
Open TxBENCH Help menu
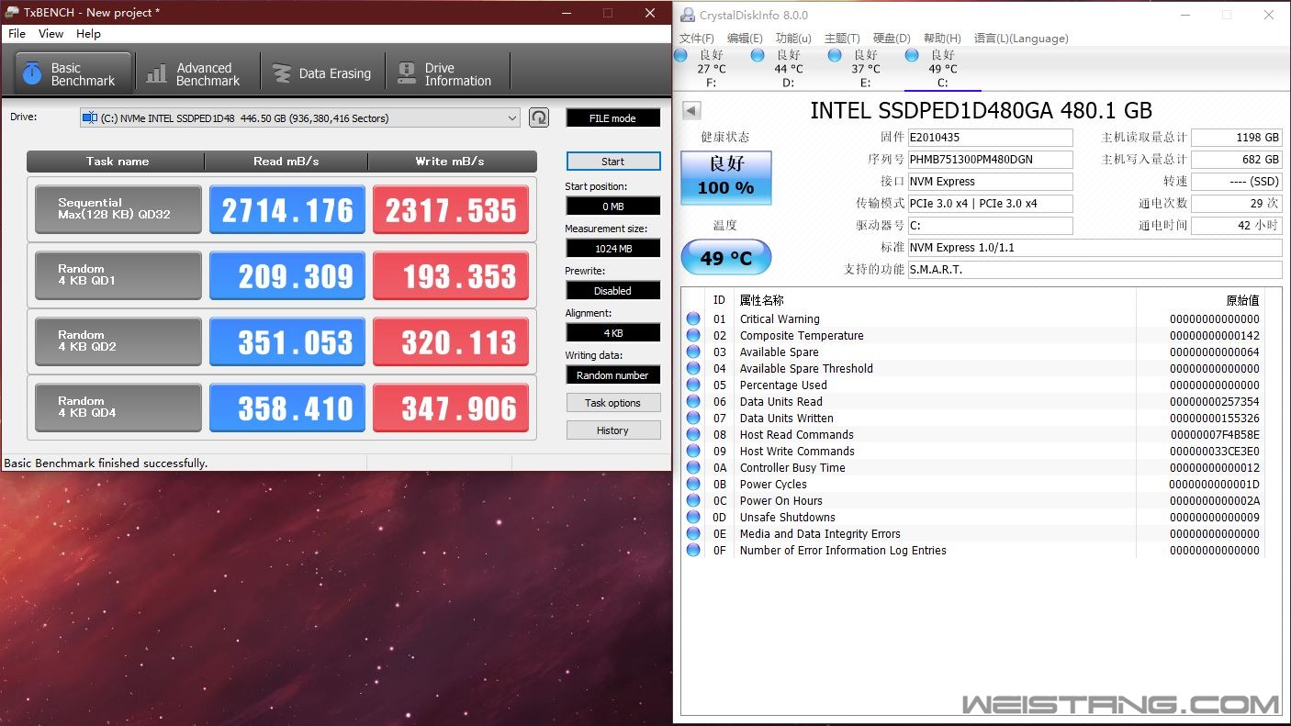point(88,34)
